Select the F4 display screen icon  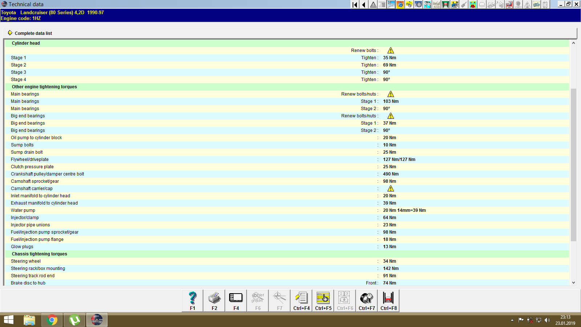[236, 300]
